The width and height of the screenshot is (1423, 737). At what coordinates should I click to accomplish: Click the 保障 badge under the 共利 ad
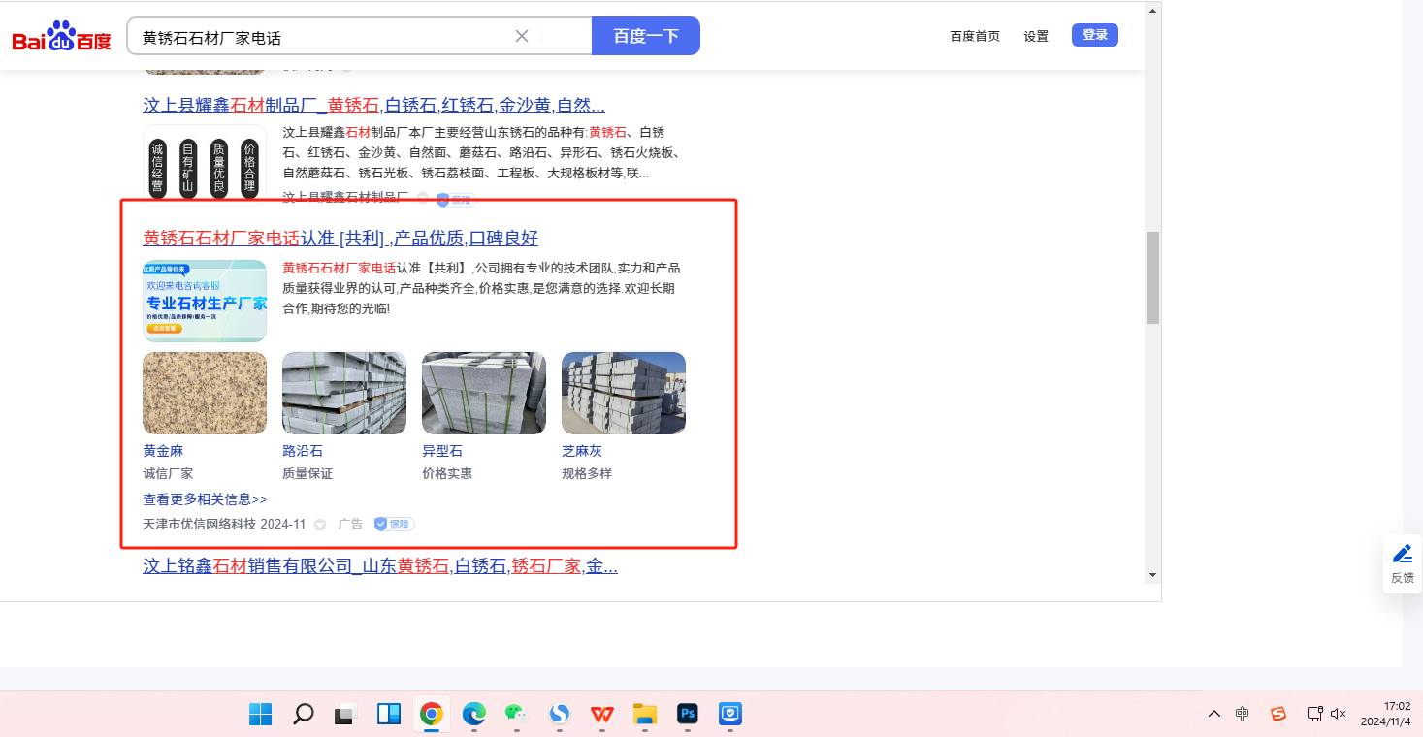pyautogui.click(x=395, y=524)
